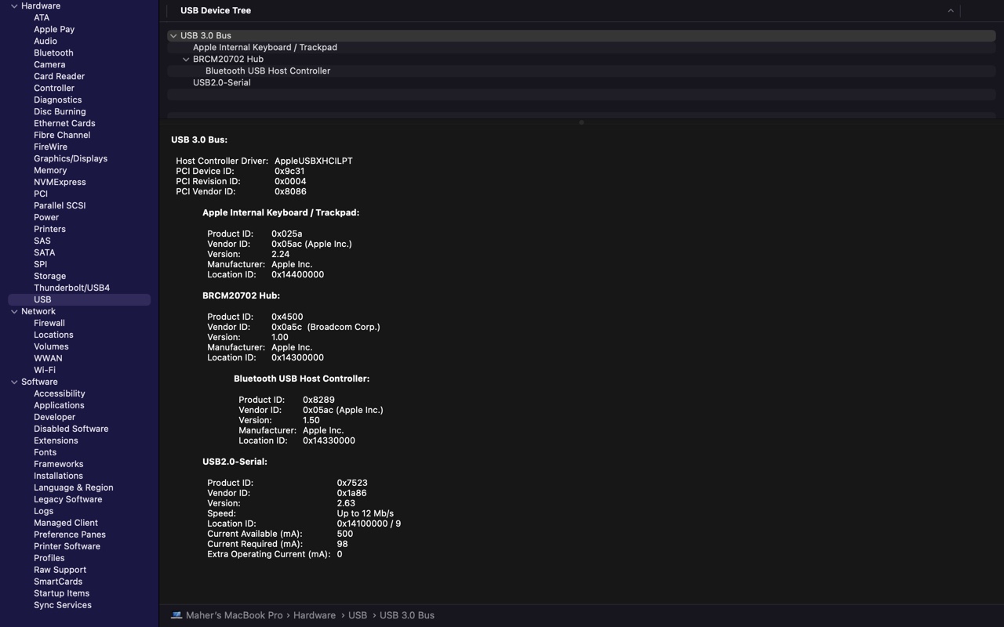Open Logs in the sidebar
The height and width of the screenshot is (627, 1004).
coord(43,511)
